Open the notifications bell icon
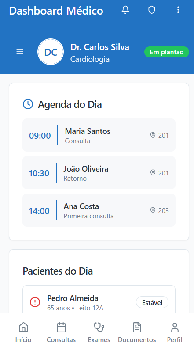The image size is (194, 347). pos(125,10)
